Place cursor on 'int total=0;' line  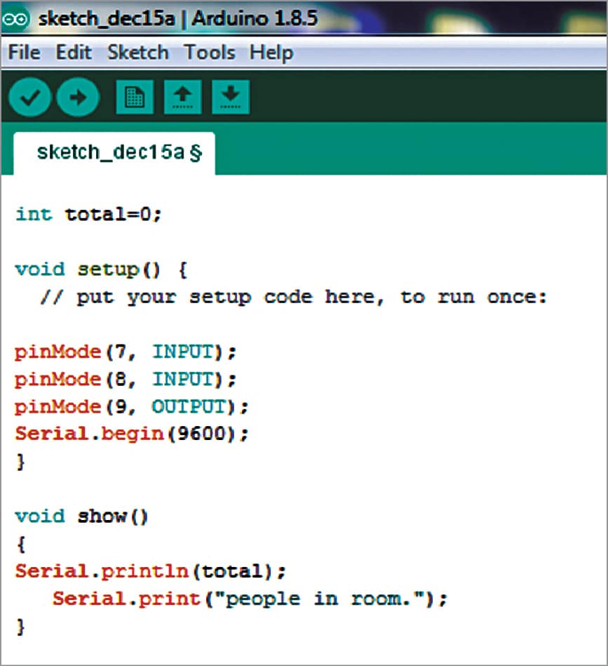pyautogui.click(x=88, y=214)
